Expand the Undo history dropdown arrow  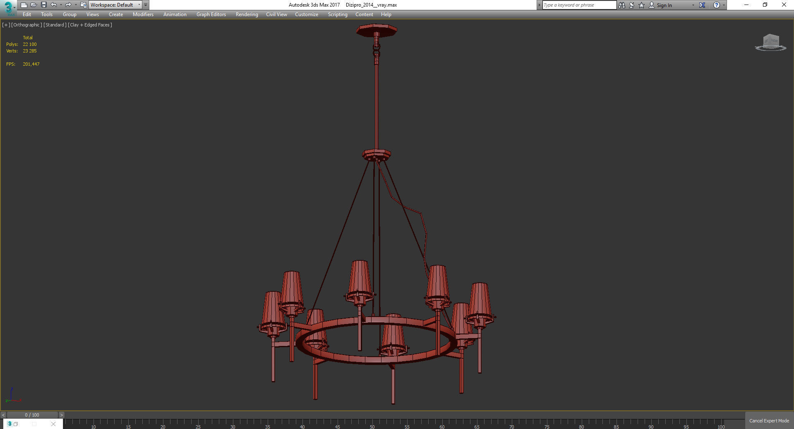pyautogui.click(x=61, y=5)
